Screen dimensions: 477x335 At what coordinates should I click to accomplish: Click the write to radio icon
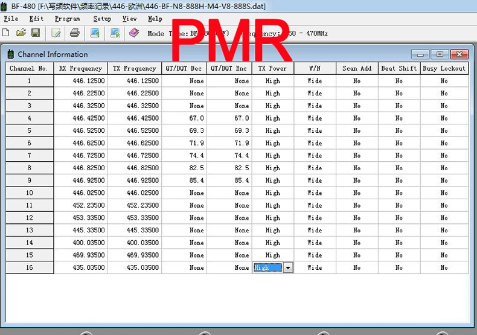115,33
